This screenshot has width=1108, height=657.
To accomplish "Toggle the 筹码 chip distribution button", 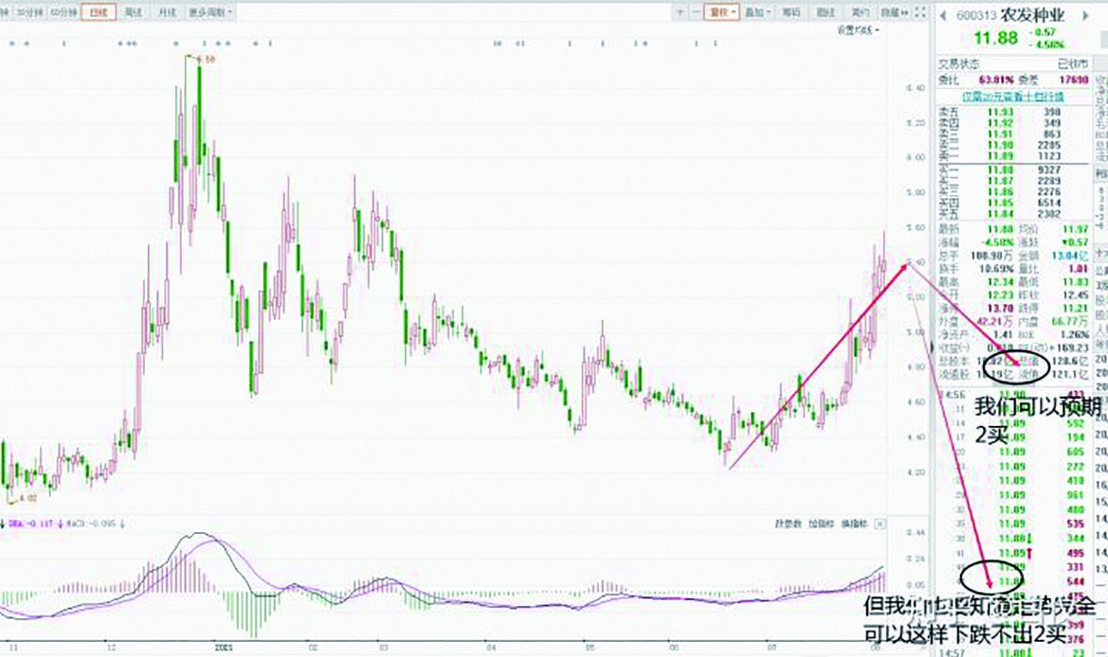I will coord(791,12).
